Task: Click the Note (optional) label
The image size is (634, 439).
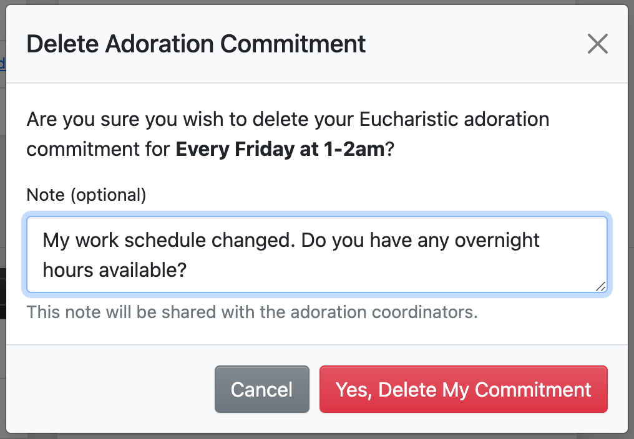Action: (86, 195)
